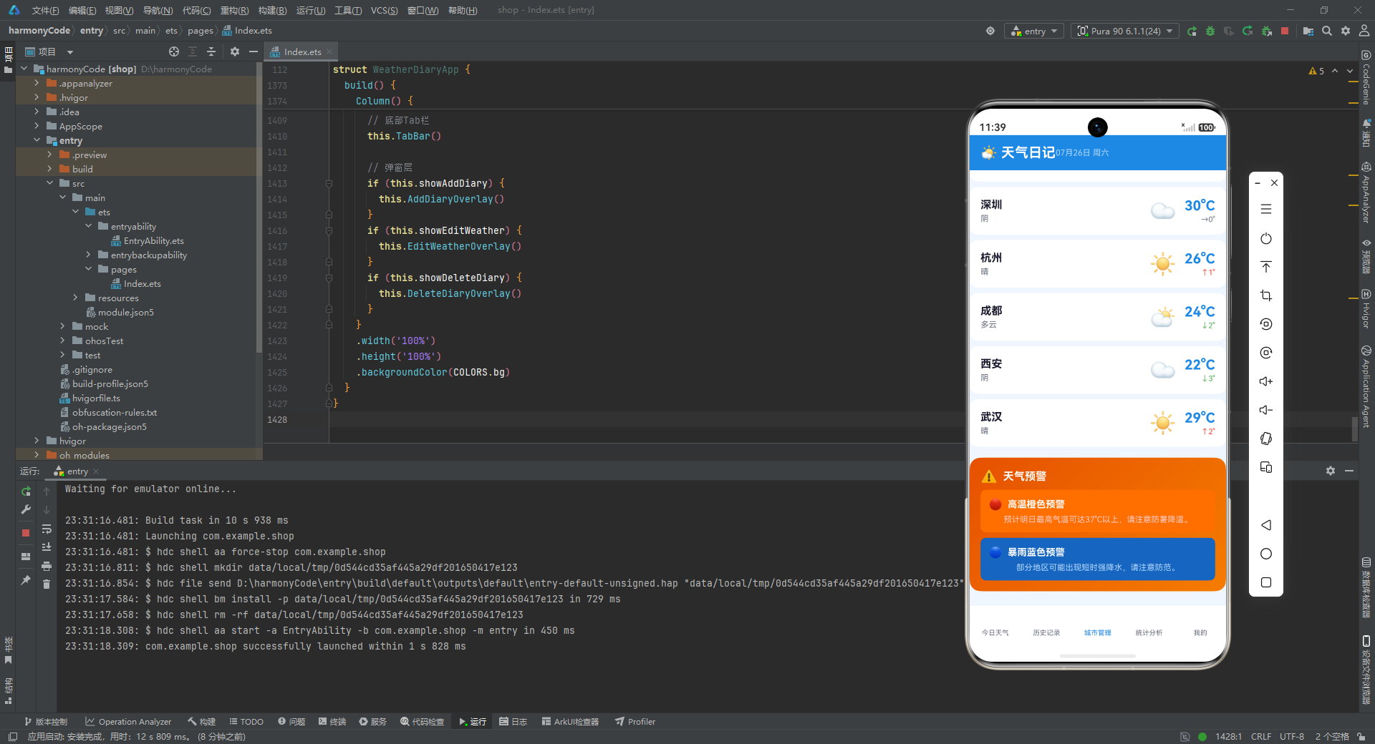Screen dimensions: 1375x744
Task: Open the 日志 tool window
Action: 513,721
